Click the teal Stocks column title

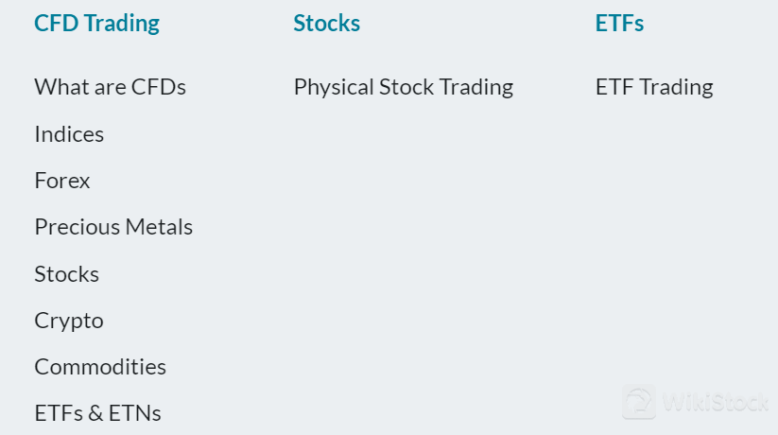coord(326,24)
